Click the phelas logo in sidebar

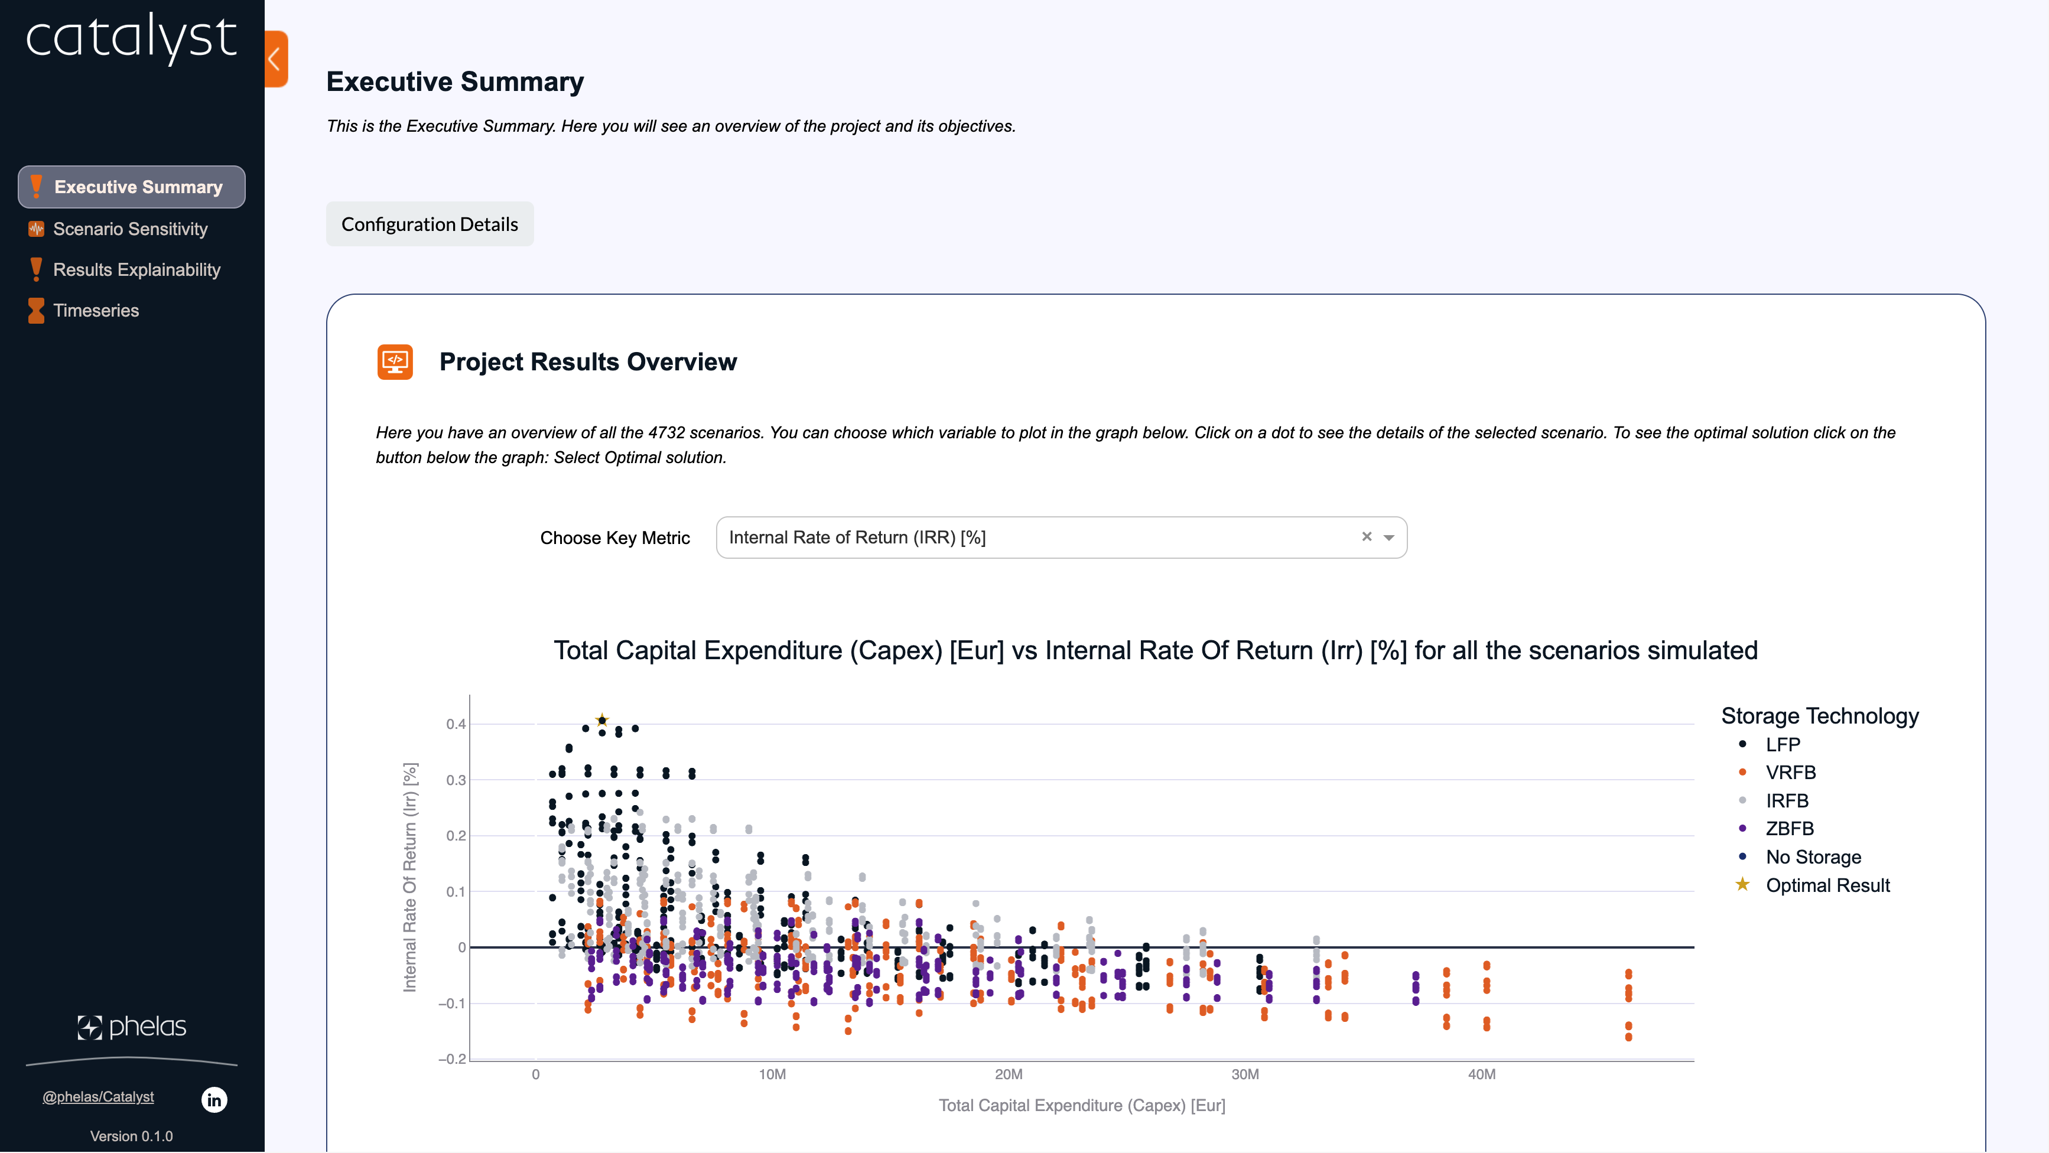coord(132,1027)
